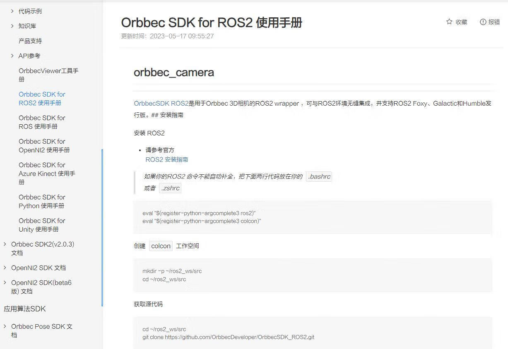The image size is (508, 349).
Task: Expand the OpenNI2 SDK 文档 chevron
Action: (5, 268)
